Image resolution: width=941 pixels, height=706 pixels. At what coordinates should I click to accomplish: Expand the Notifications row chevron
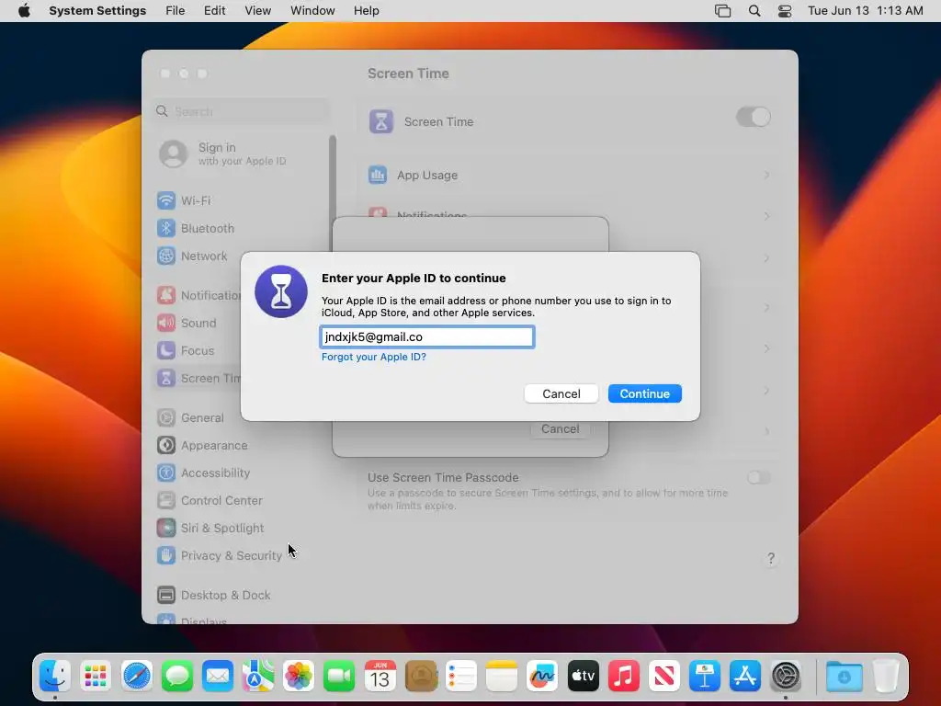click(766, 215)
